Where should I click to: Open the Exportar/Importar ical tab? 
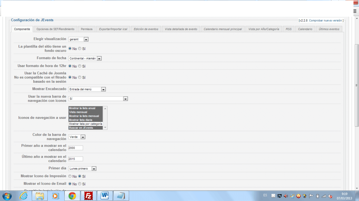click(113, 29)
